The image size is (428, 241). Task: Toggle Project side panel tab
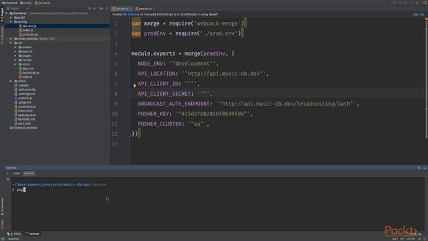pos(2,15)
